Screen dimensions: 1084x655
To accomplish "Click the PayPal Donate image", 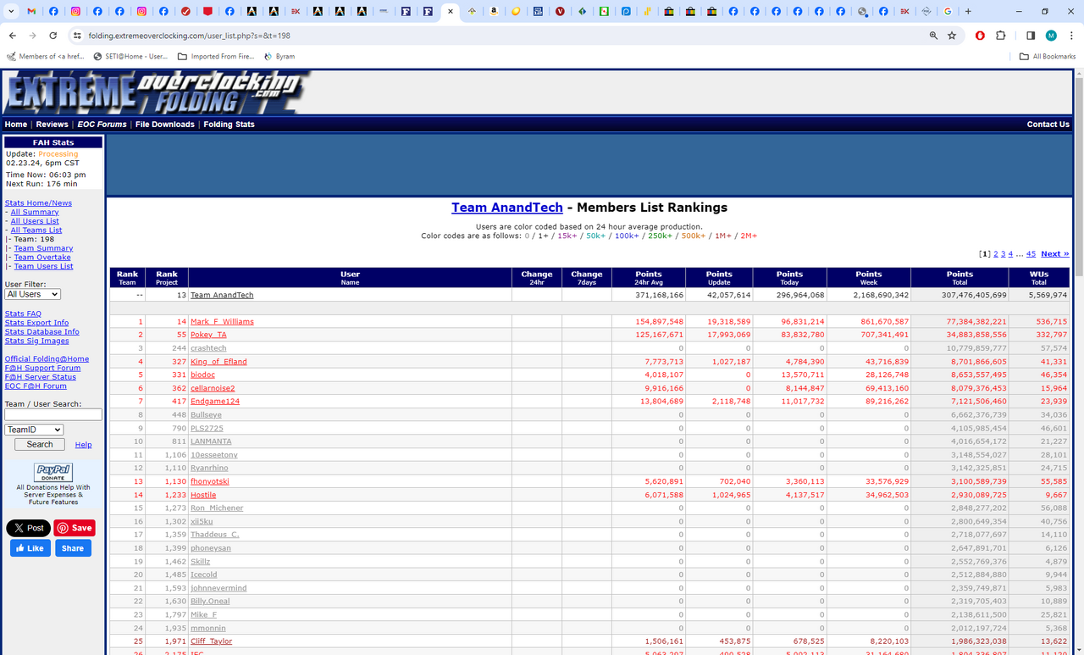I will pos(53,472).
